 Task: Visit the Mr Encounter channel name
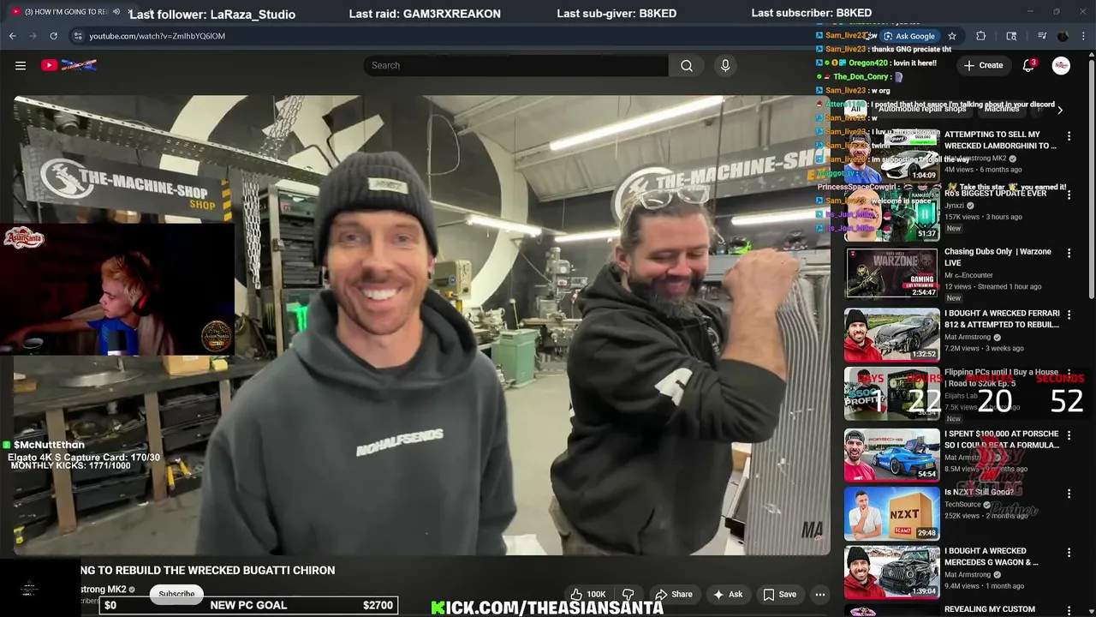968,276
